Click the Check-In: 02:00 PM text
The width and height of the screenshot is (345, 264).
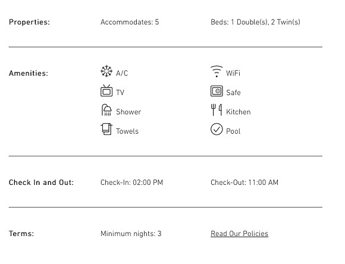point(131,183)
